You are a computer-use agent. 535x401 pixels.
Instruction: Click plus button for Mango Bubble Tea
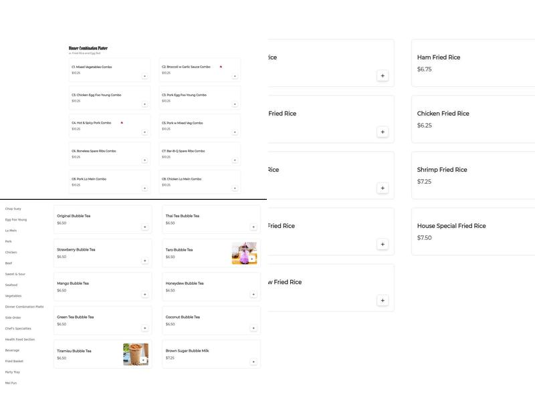pyautogui.click(x=144, y=295)
